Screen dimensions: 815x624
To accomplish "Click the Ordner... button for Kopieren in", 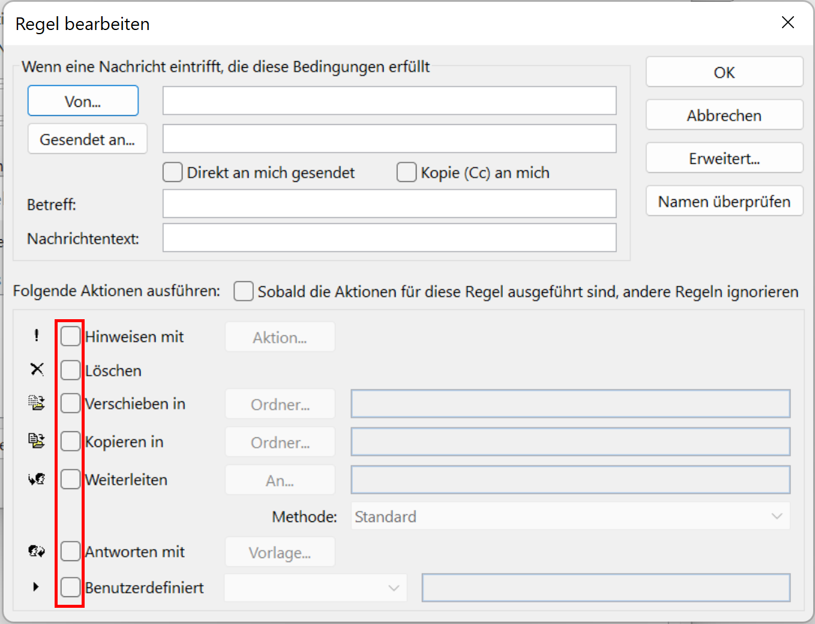I will click(280, 442).
